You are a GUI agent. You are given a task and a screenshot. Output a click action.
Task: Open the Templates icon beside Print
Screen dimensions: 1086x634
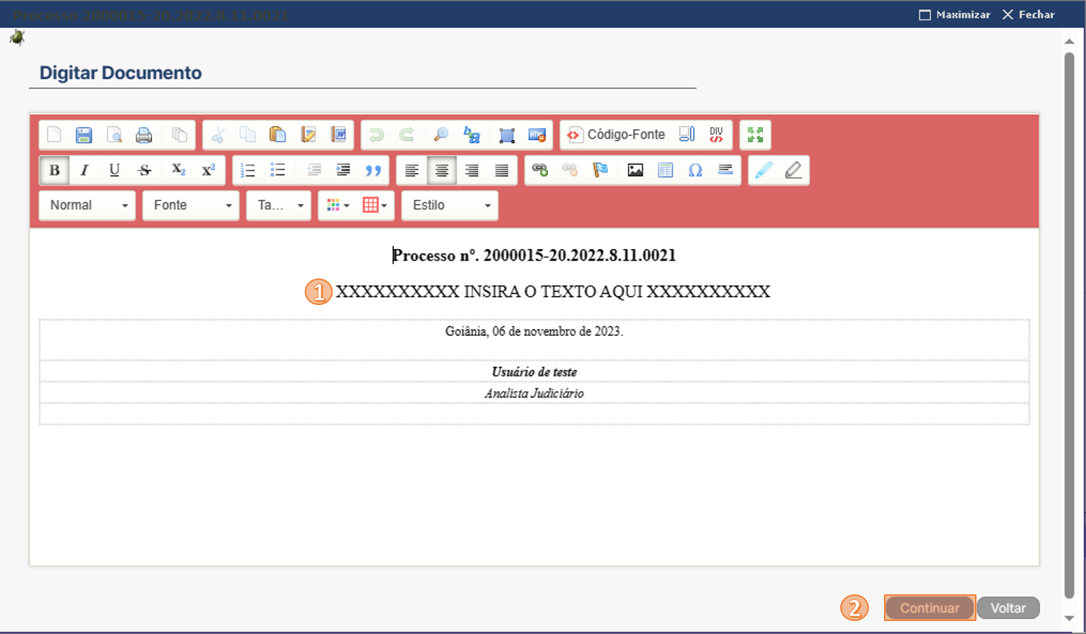click(x=179, y=135)
